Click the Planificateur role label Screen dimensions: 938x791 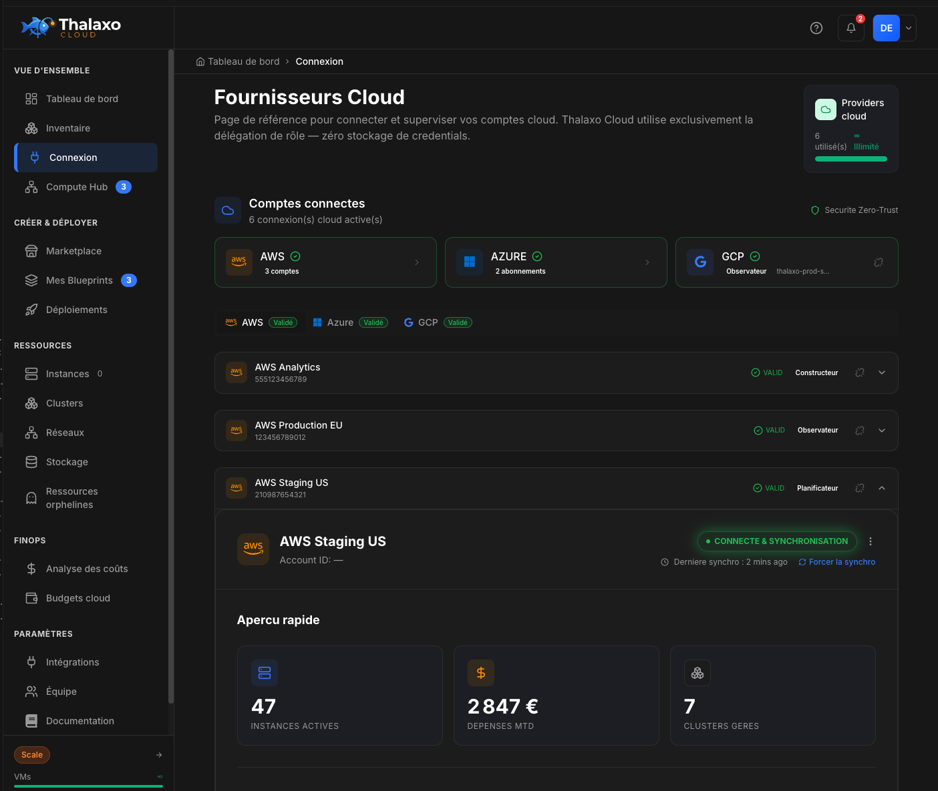[x=817, y=488]
